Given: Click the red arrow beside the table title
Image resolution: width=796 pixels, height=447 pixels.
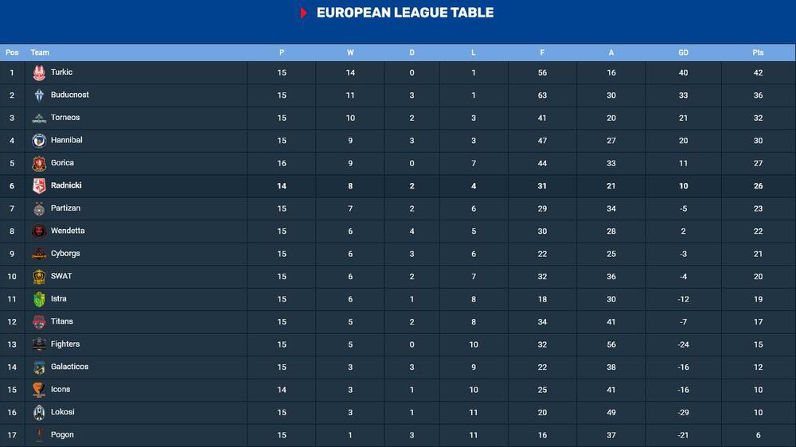Looking at the screenshot, I should click(304, 13).
